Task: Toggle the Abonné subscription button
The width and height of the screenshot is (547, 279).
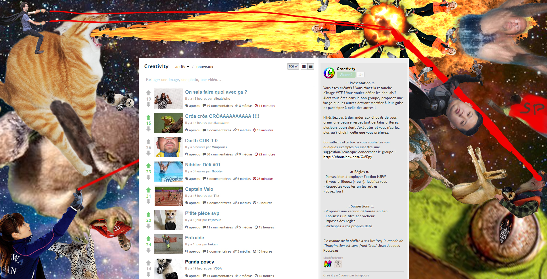Action: (346, 75)
